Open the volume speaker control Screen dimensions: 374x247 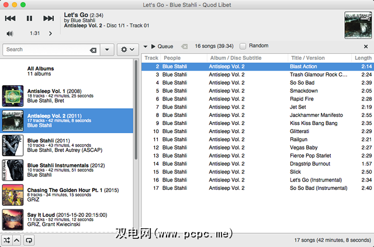click(x=9, y=34)
